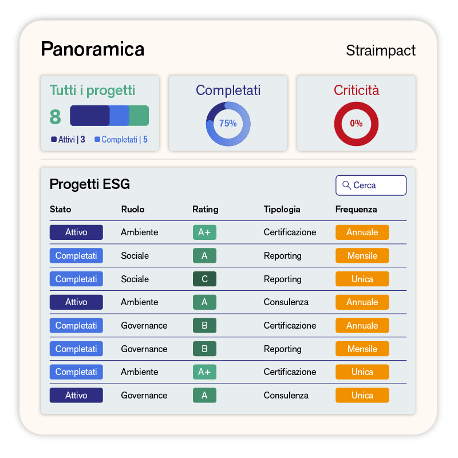Click the Unica tag on the last Consulenza row
The width and height of the screenshot is (458, 458).
point(362,395)
